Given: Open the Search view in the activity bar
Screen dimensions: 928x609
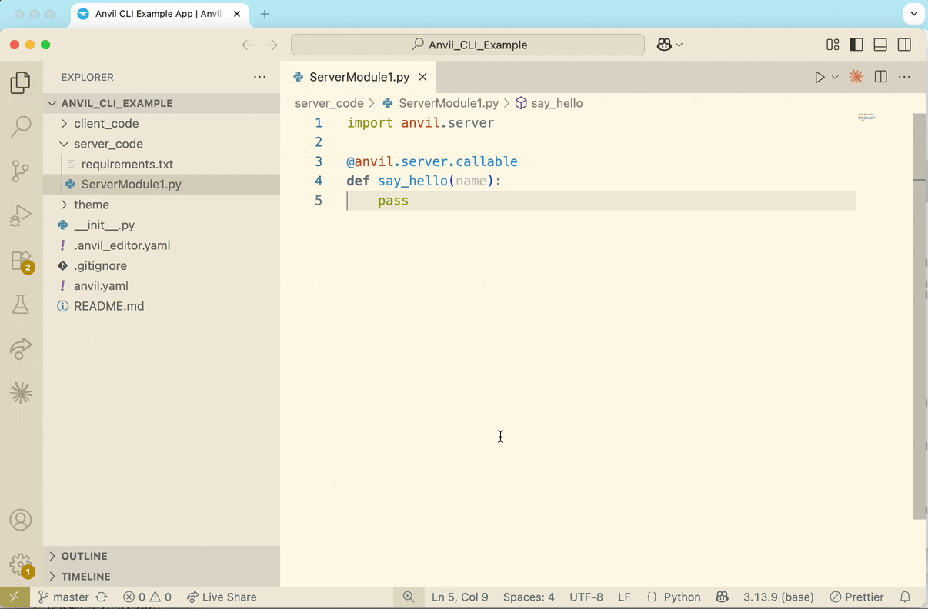Looking at the screenshot, I should tap(21, 126).
